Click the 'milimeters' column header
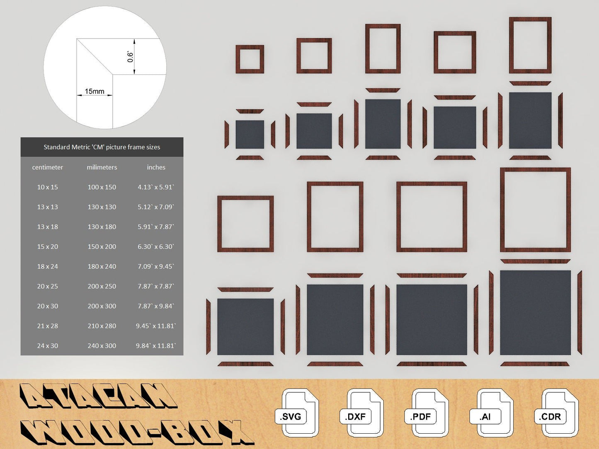This screenshot has height=449, width=599. (102, 167)
